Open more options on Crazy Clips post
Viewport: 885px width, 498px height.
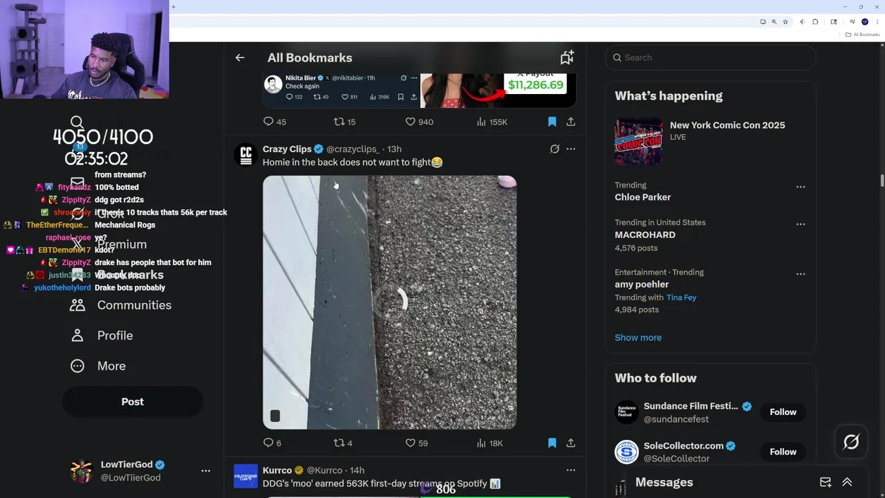(x=570, y=149)
